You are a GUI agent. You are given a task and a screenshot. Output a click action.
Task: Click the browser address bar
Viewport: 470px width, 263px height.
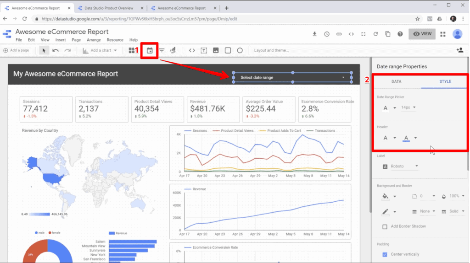click(x=226, y=19)
